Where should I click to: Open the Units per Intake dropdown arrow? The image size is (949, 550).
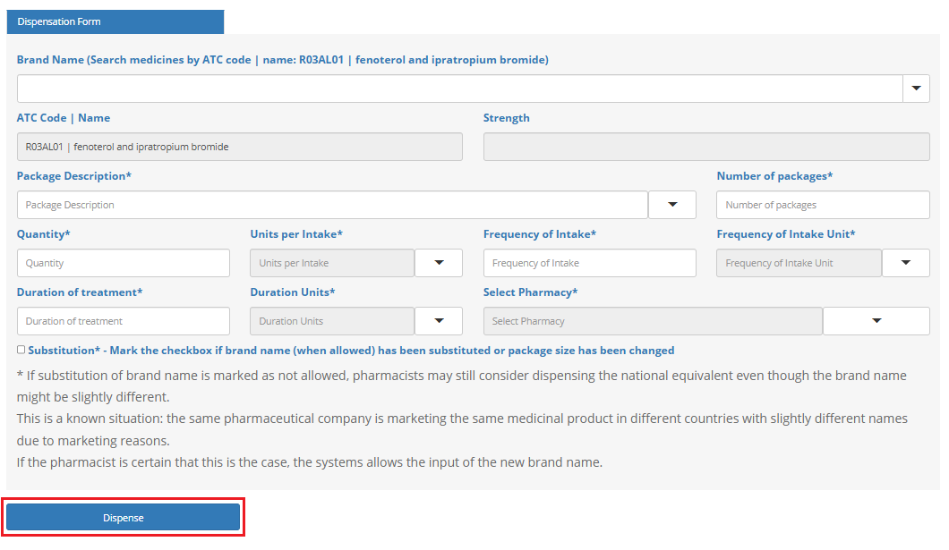tap(439, 263)
